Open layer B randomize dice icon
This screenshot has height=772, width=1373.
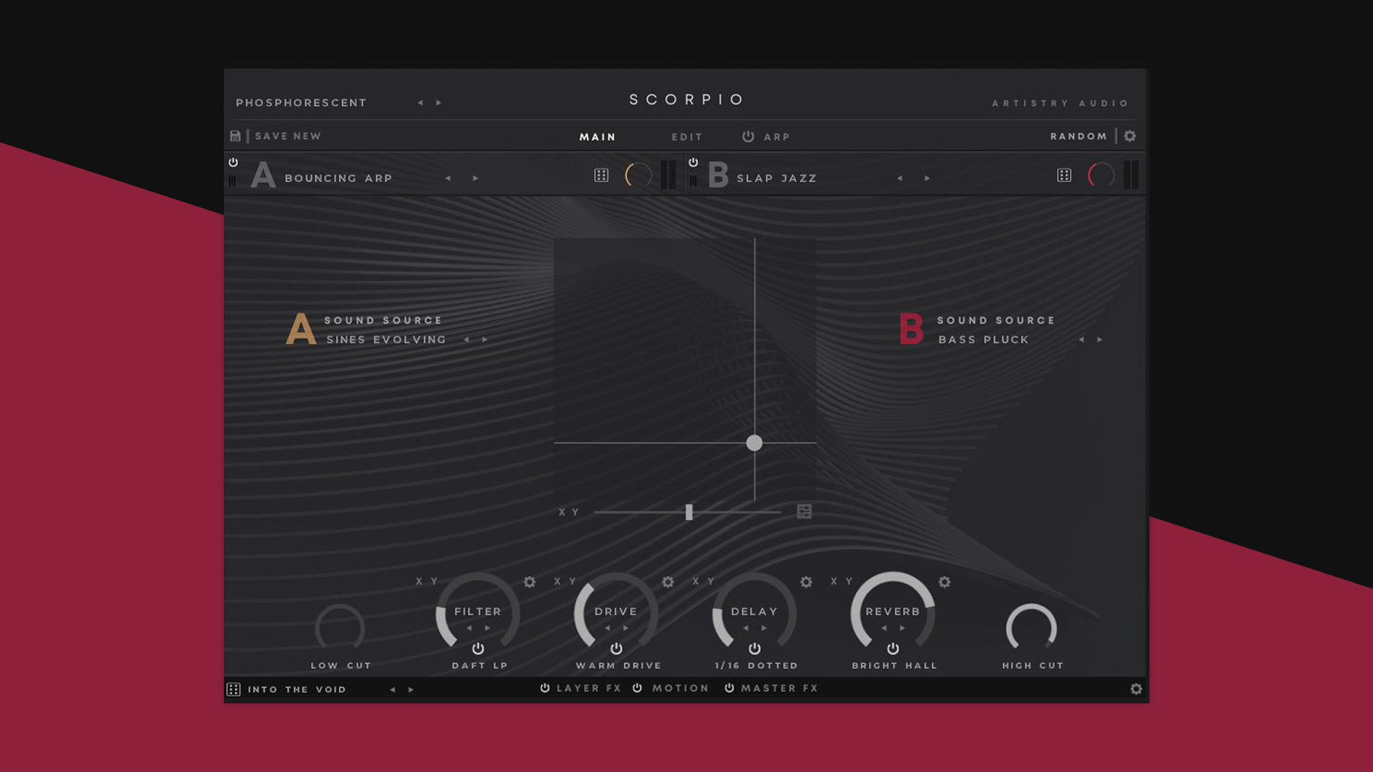coord(1064,175)
